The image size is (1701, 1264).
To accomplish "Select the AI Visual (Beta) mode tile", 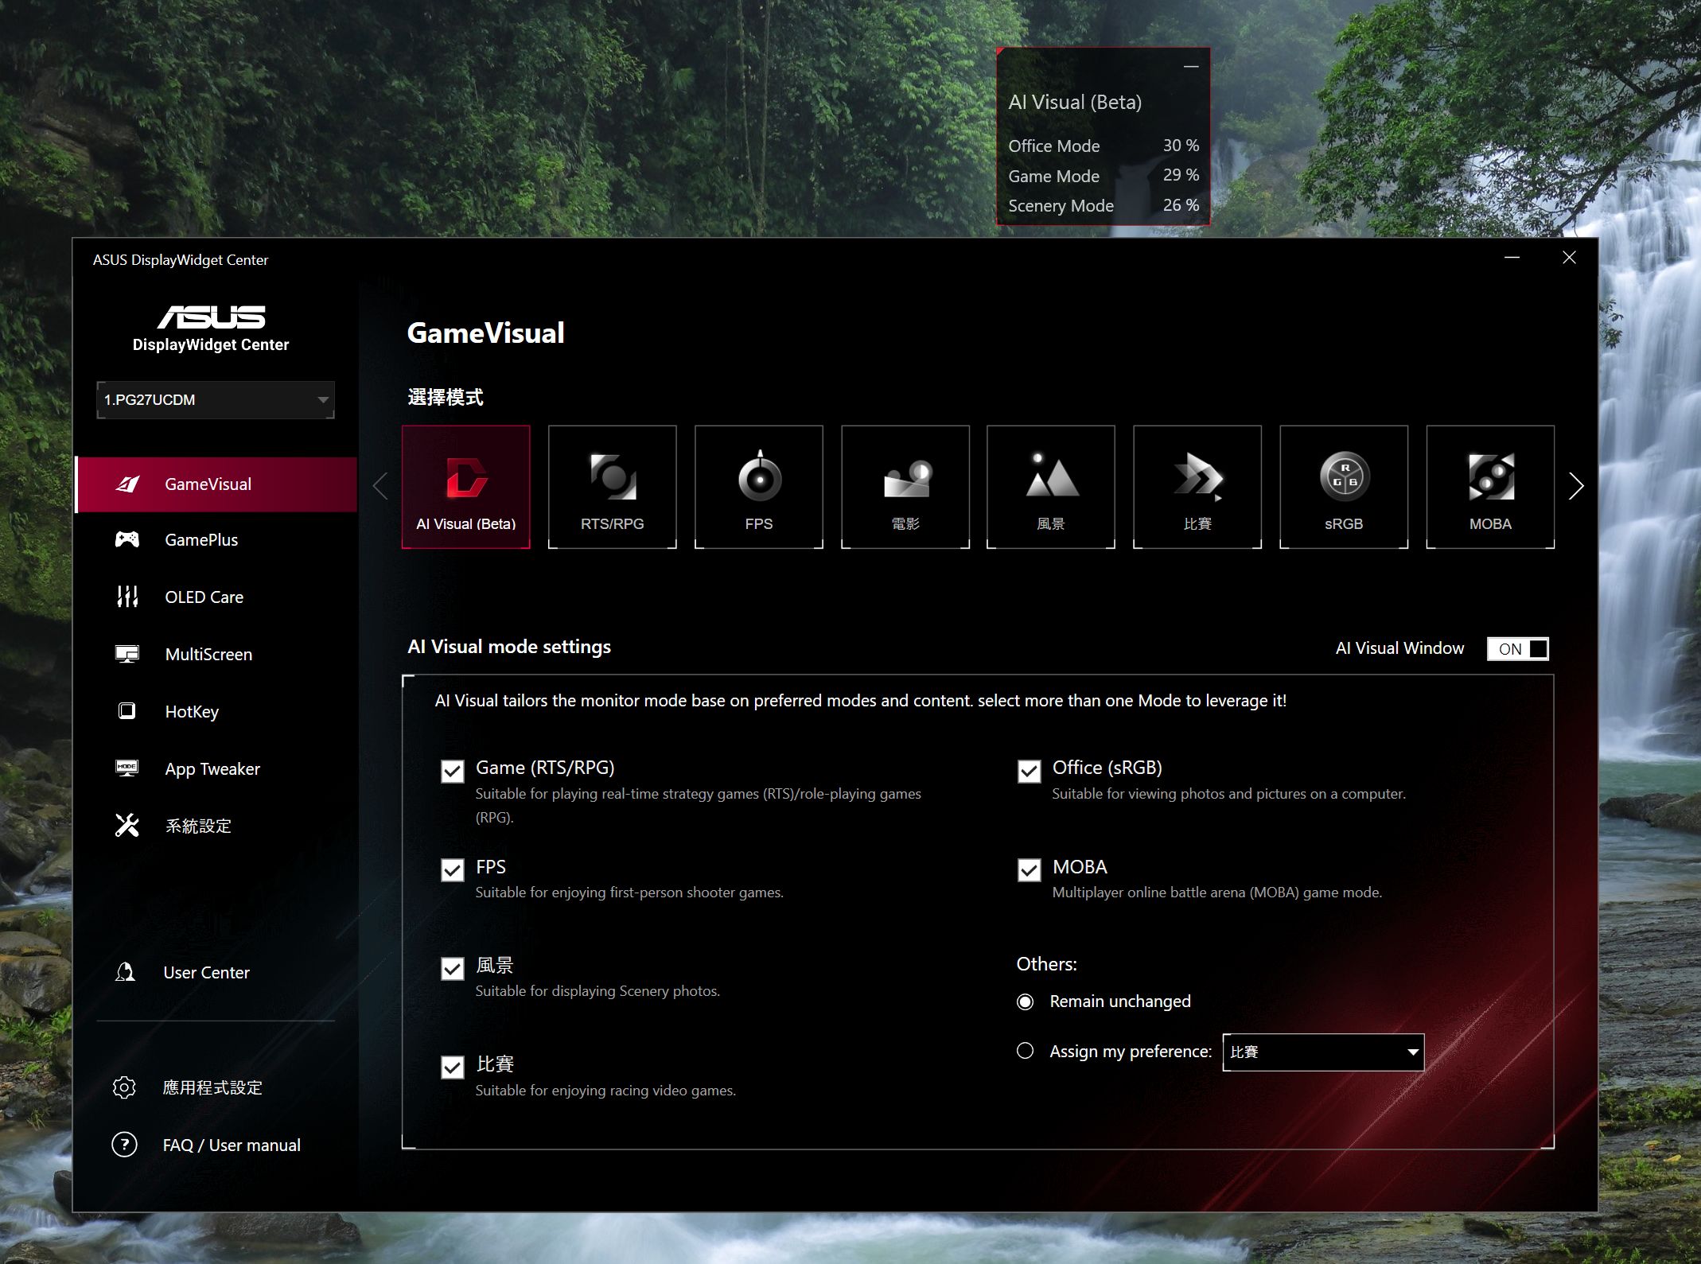I will [x=466, y=486].
